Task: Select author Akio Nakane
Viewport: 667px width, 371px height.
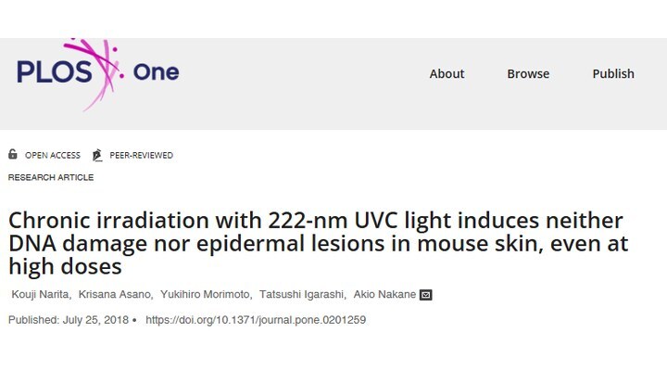Action: 384,294
